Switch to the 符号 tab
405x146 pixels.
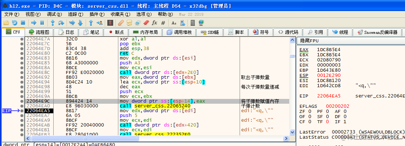tap(261, 32)
